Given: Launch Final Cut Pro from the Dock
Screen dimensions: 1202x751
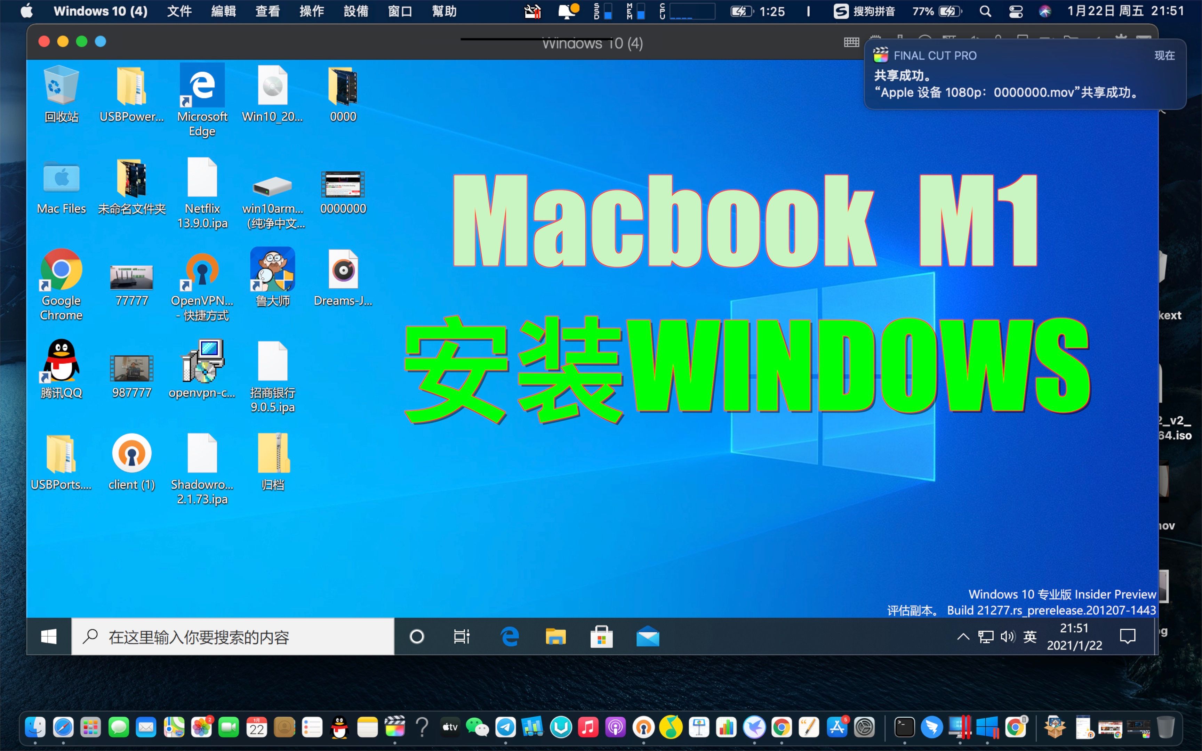Looking at the screenshot, I should click(395, 728).
